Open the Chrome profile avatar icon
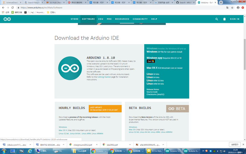Screen dimensions: 246x154 [x=238, y=8]
